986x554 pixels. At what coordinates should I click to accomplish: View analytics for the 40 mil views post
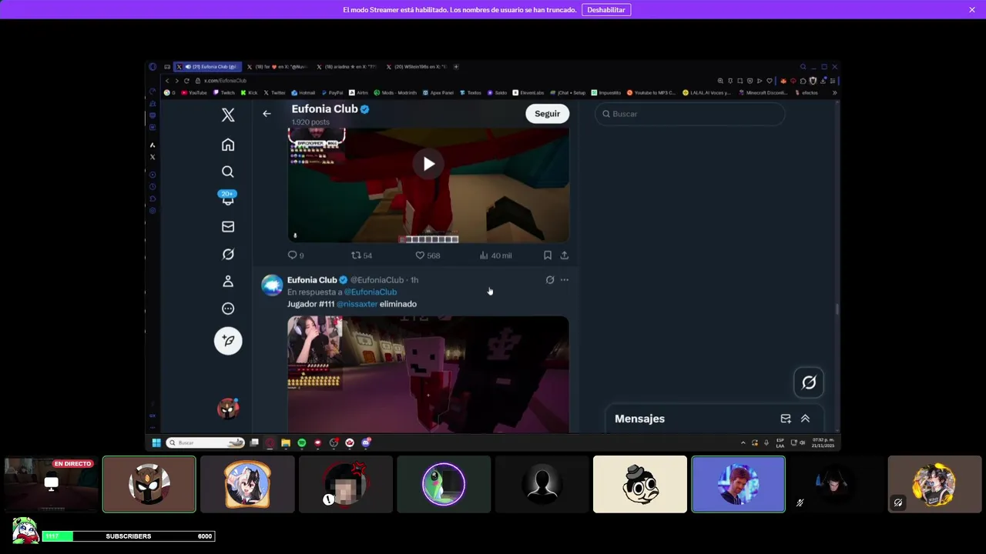[495, 255]
